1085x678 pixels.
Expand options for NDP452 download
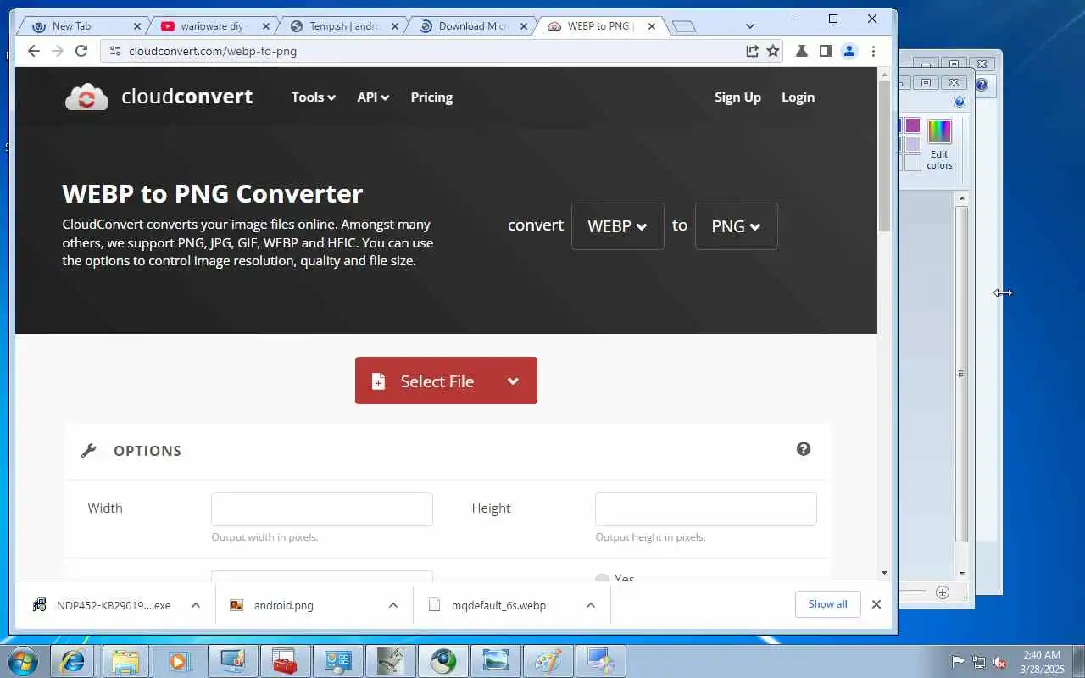[196, 605]
